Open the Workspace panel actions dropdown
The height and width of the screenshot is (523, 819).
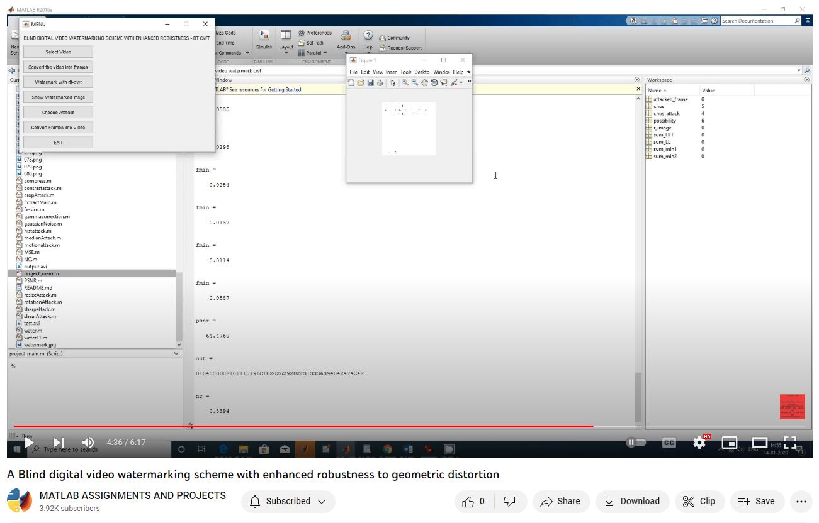coord(807,80)
